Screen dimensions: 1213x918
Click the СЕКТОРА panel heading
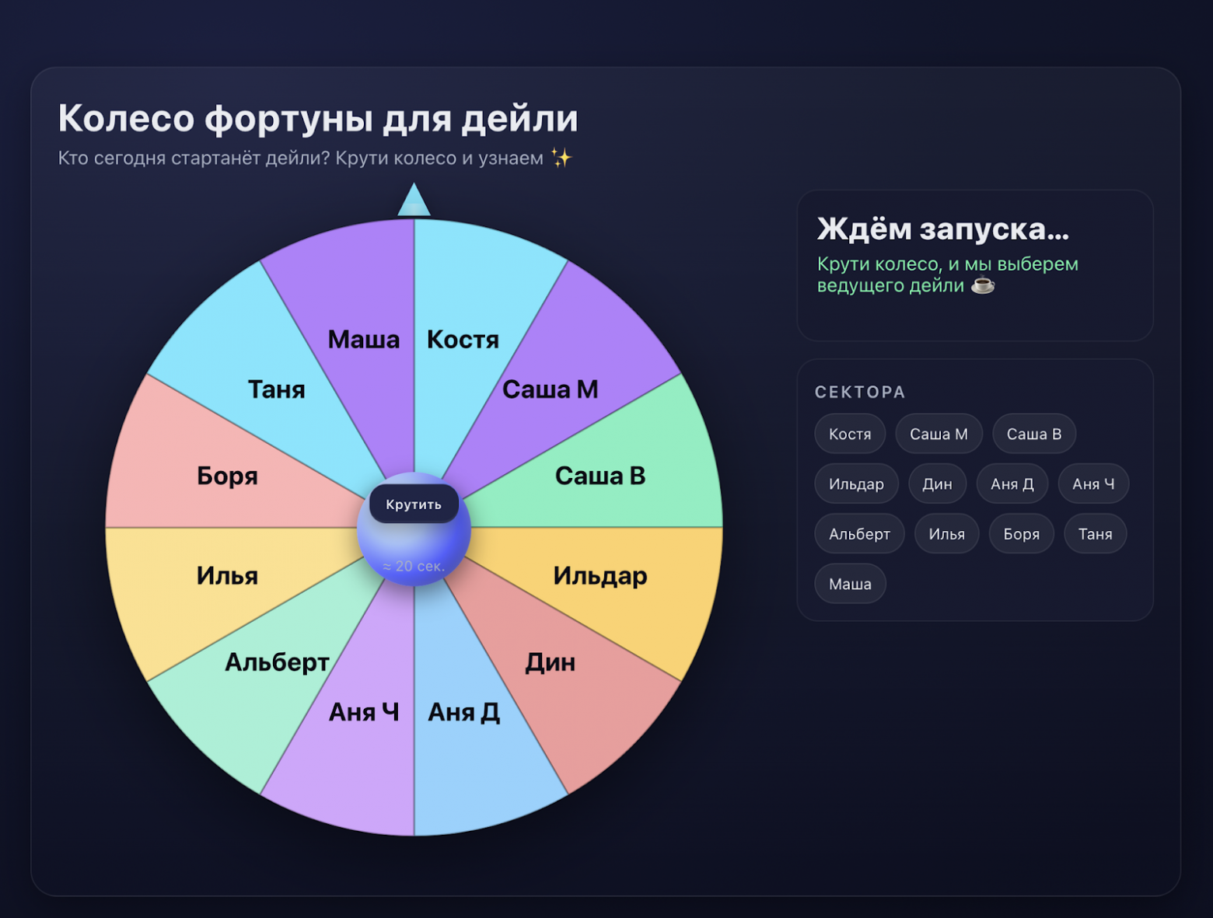point(860,393)
